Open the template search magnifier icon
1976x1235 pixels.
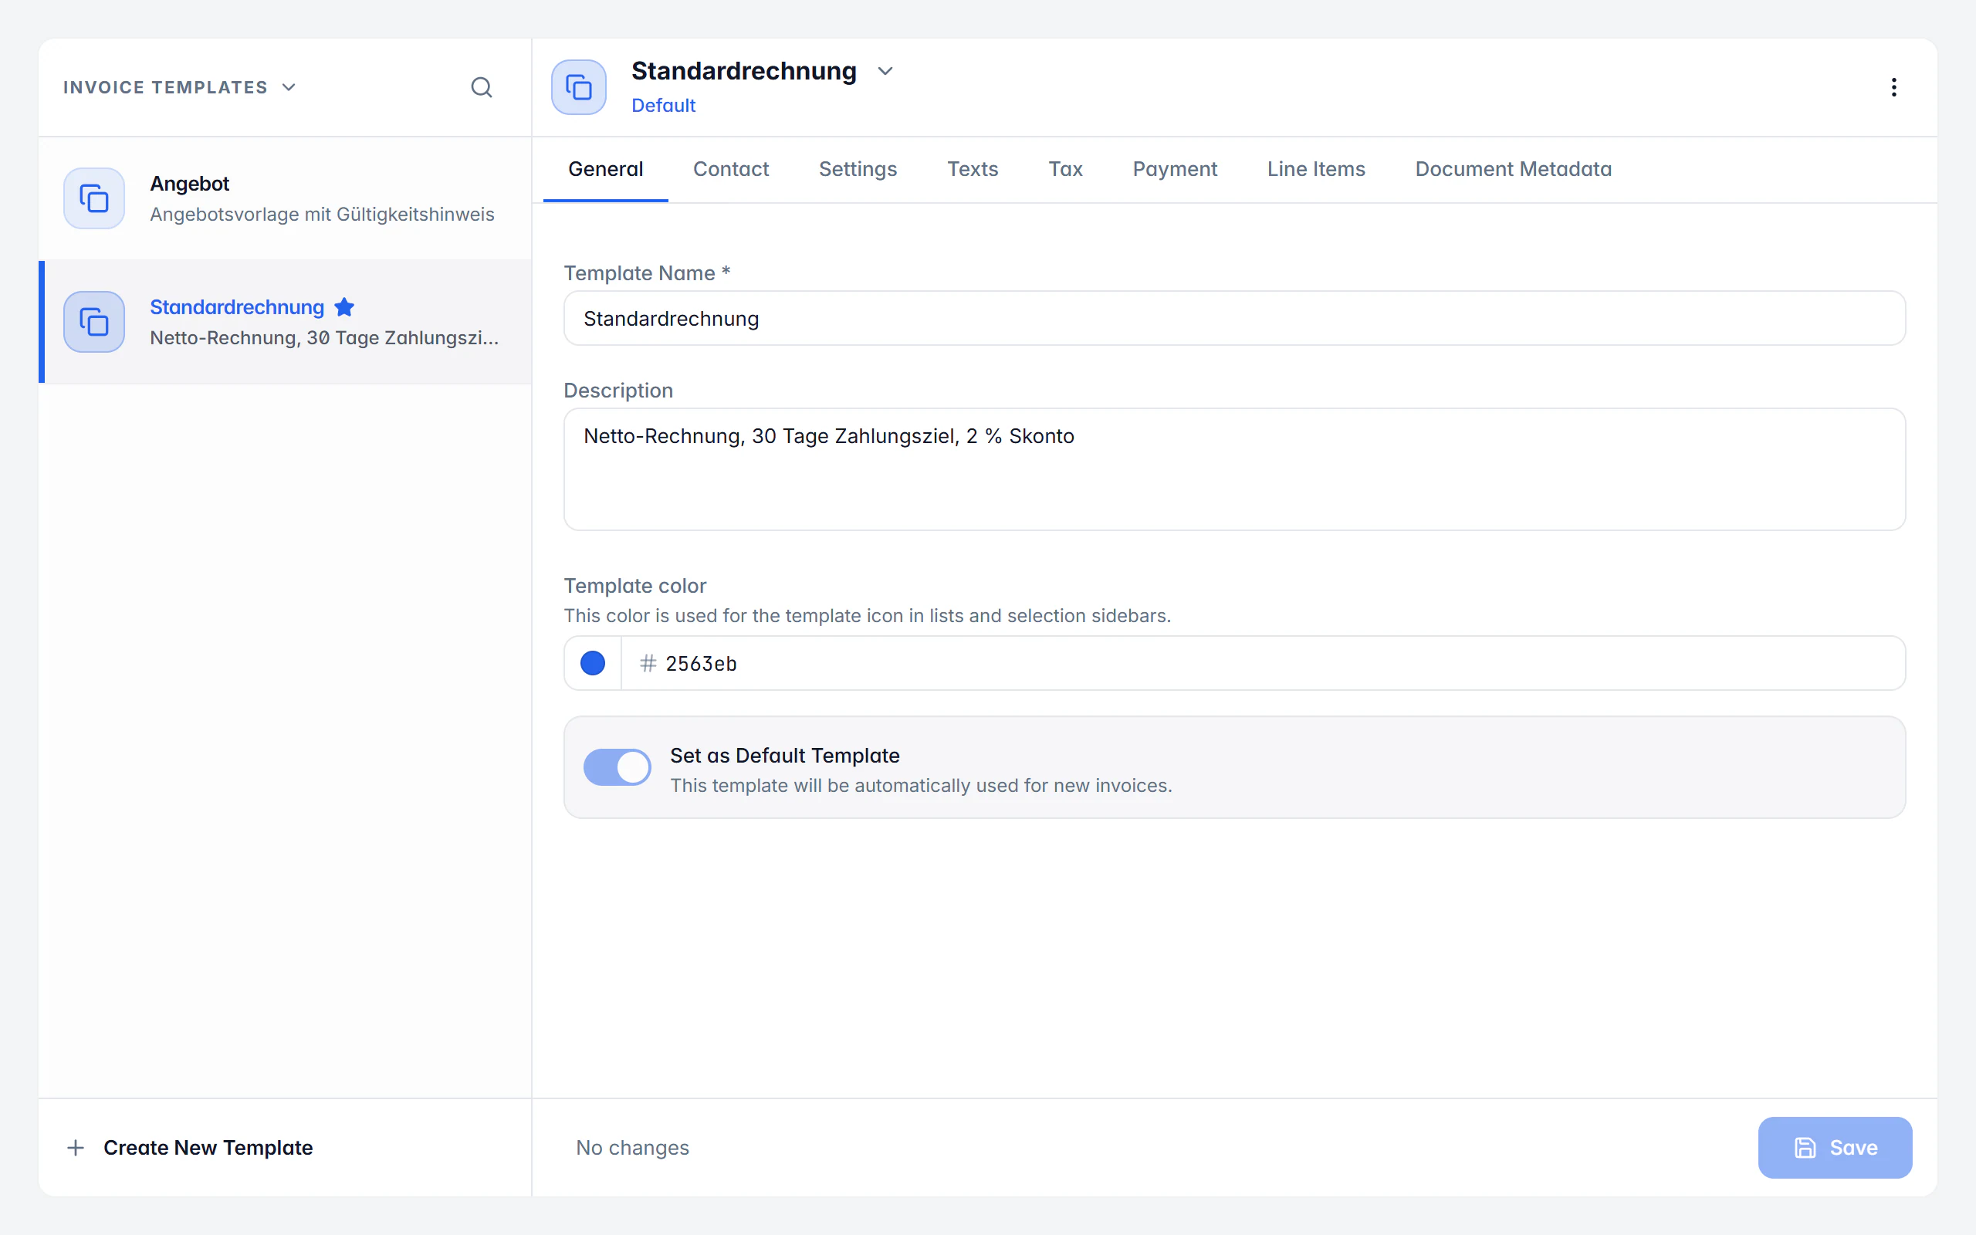[482, 87]
